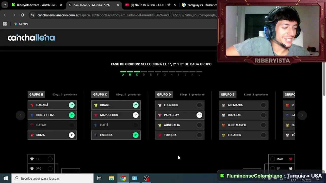This screenshot has height=183, width=326.
Task: Click the Grupo E header label
Action: point(227,94)
